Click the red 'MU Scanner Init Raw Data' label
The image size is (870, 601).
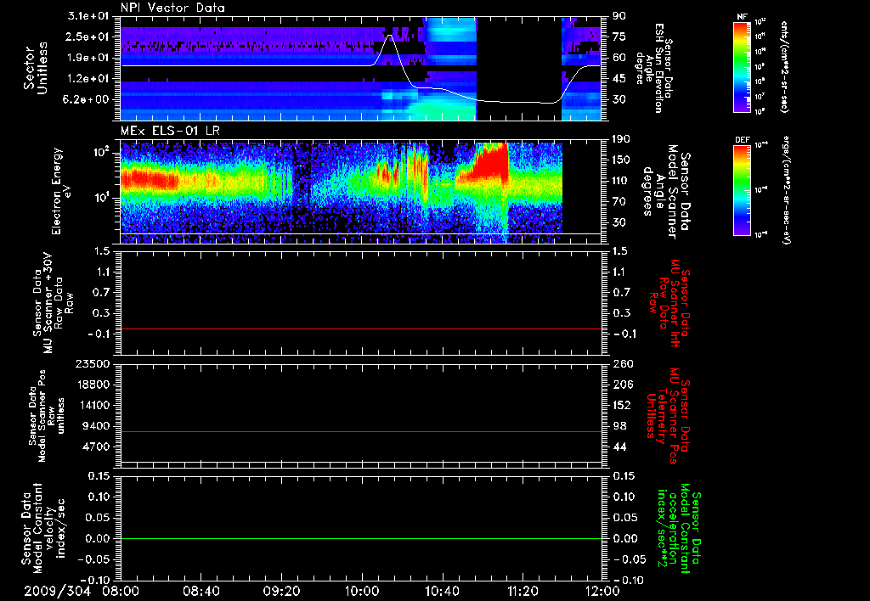coord(670,303)
